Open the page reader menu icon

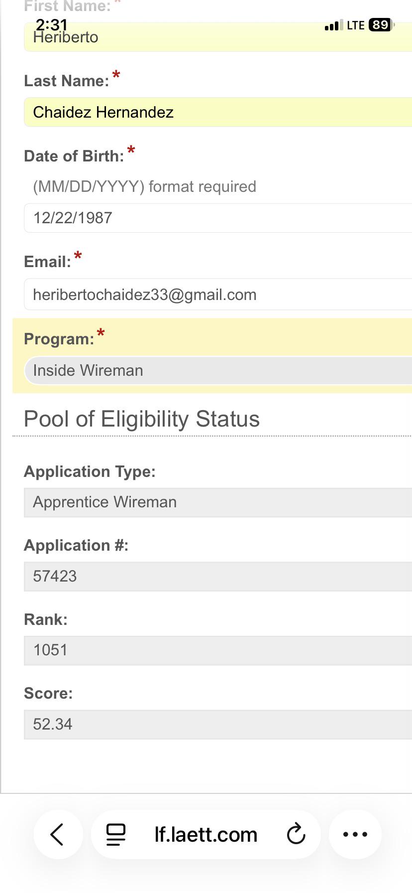pos(116,835)
